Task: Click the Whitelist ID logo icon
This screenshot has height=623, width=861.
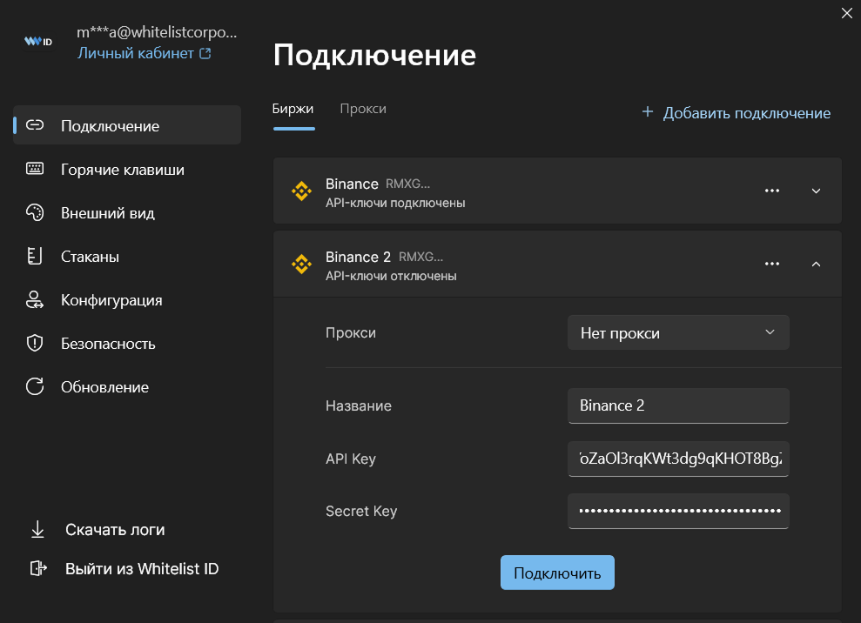Action: (x=38, y=42)
